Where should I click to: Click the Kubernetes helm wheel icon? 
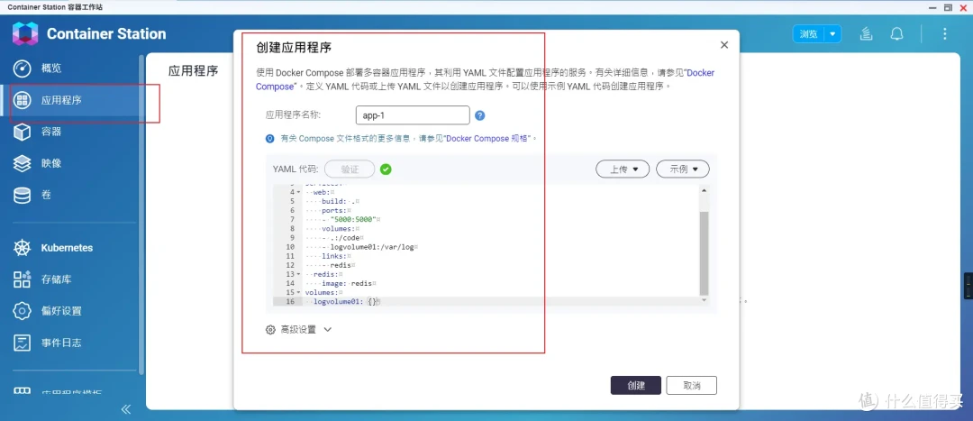coord(23,248)
